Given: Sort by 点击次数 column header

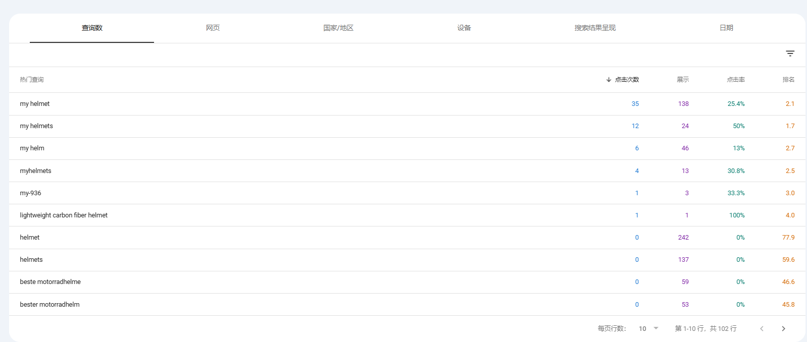Looking at the screenshot, I should (627, 80).
